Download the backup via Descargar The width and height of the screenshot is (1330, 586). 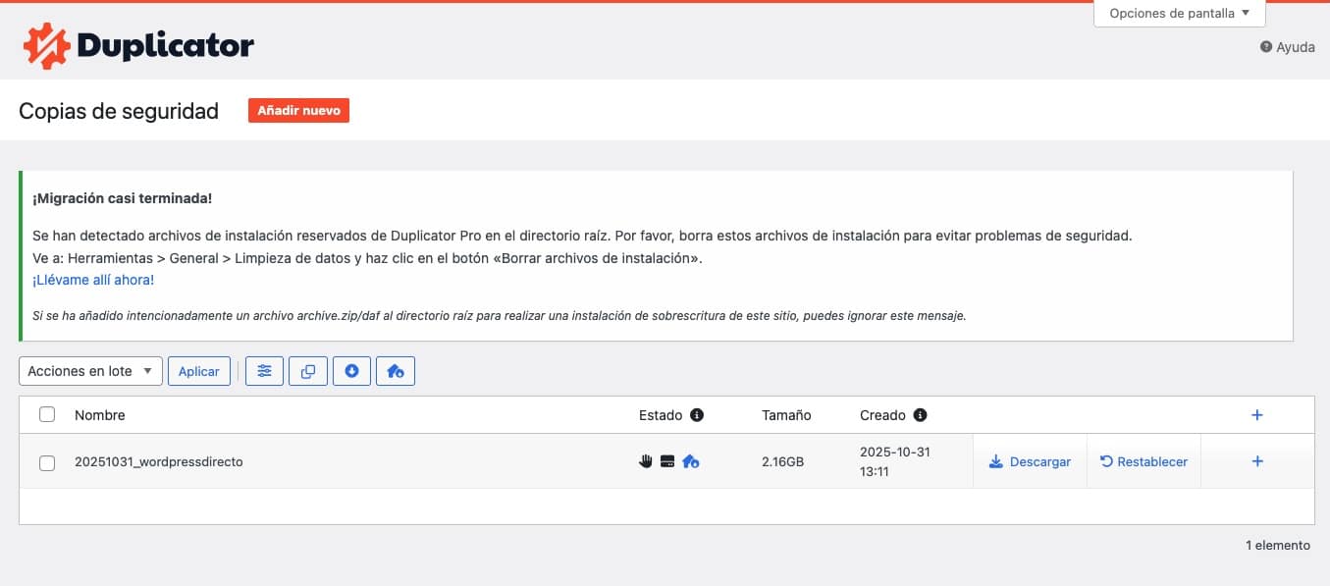coord(1030,461)
